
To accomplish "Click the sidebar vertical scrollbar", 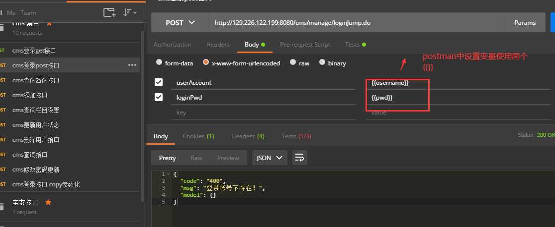I will point(143,116).
